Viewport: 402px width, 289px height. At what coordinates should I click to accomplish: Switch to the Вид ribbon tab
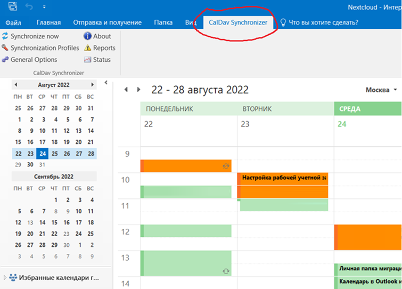tap(191, 22)
